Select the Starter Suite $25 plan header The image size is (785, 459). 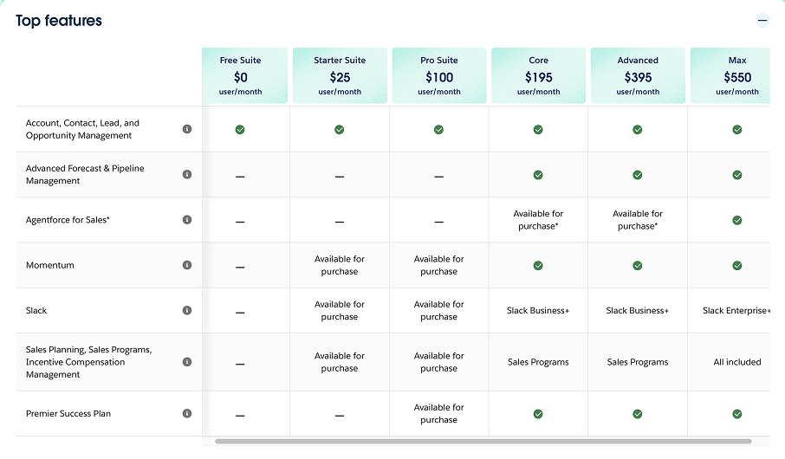[x=340, y=75]
